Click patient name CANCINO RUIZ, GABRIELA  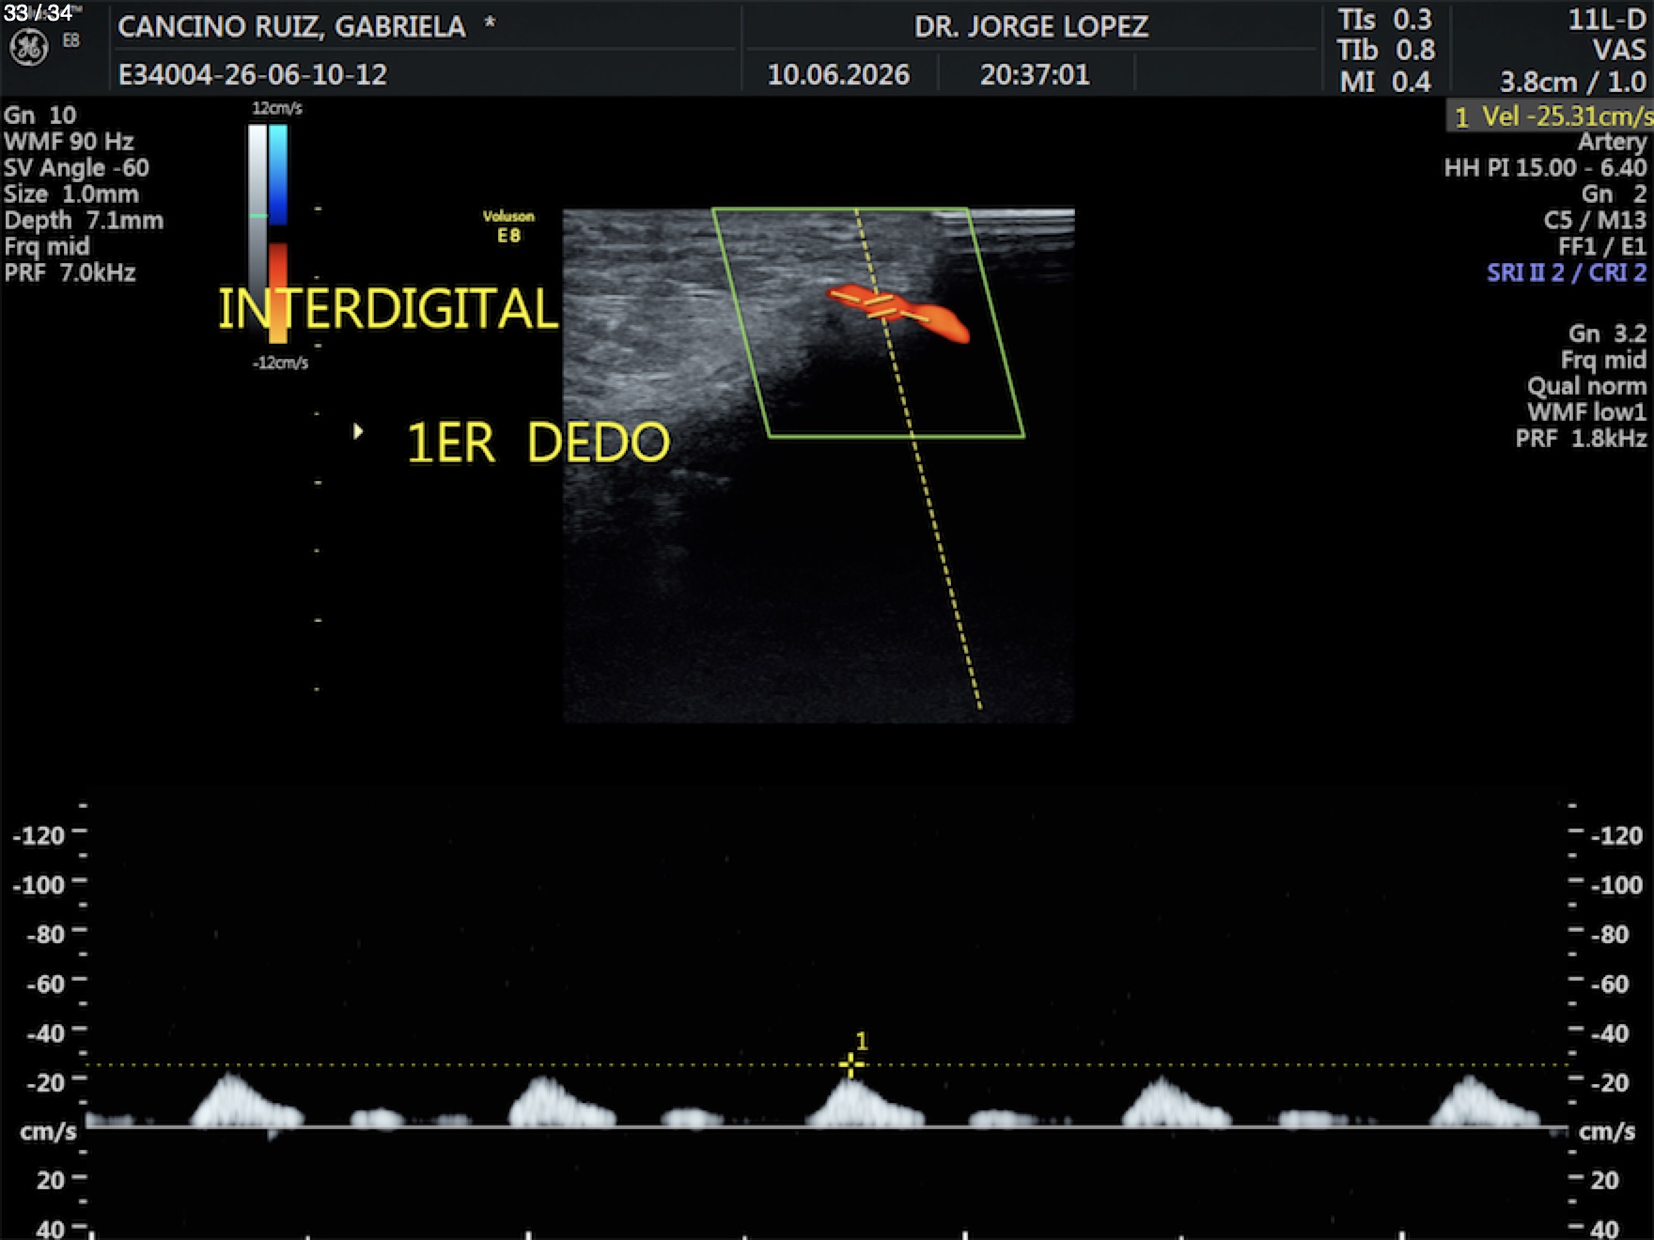292,26
